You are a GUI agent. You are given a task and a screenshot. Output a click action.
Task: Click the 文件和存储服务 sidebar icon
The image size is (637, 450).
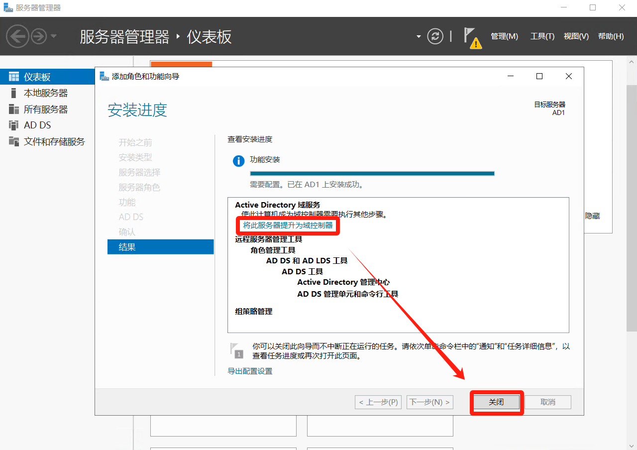point(14,141)
